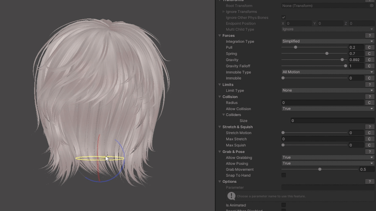Click the Grab & Pose help button
This screenshot has width=376, height=211.
pos(369,152)
